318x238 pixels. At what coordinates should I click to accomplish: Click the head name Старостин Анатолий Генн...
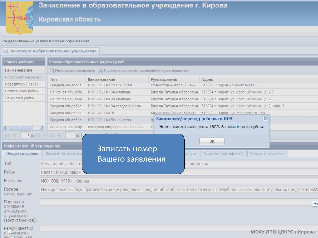tap(175, 85)
